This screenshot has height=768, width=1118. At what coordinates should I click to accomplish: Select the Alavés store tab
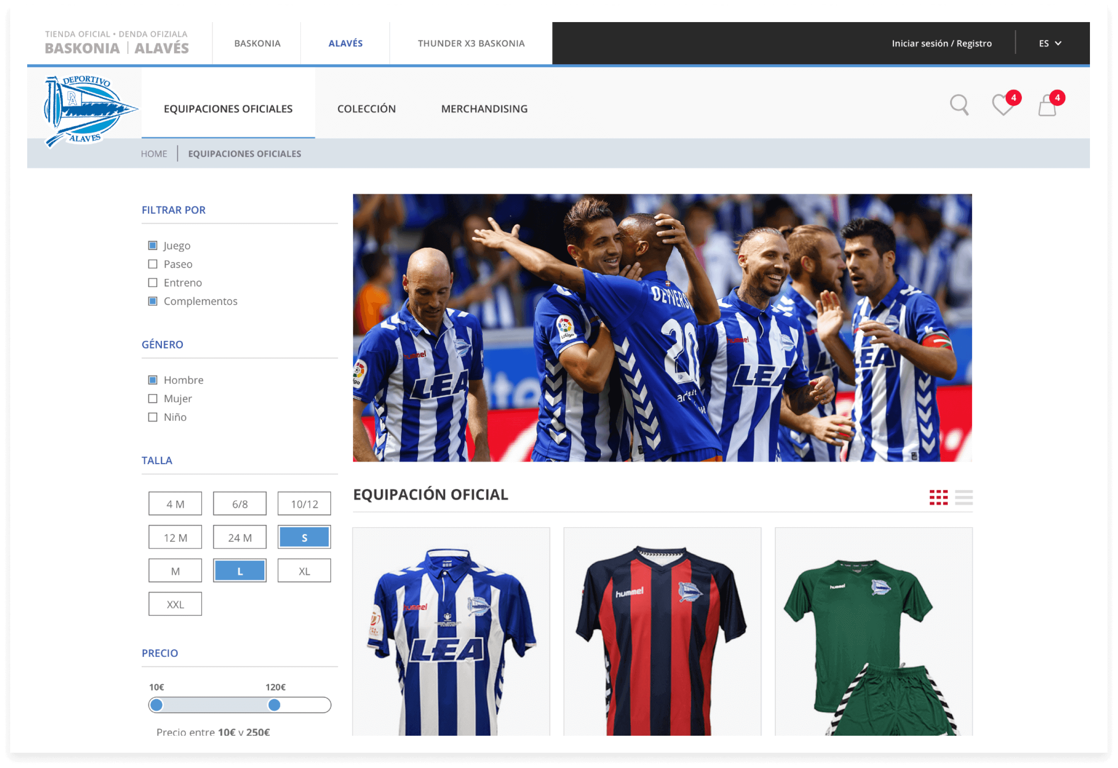345,43
